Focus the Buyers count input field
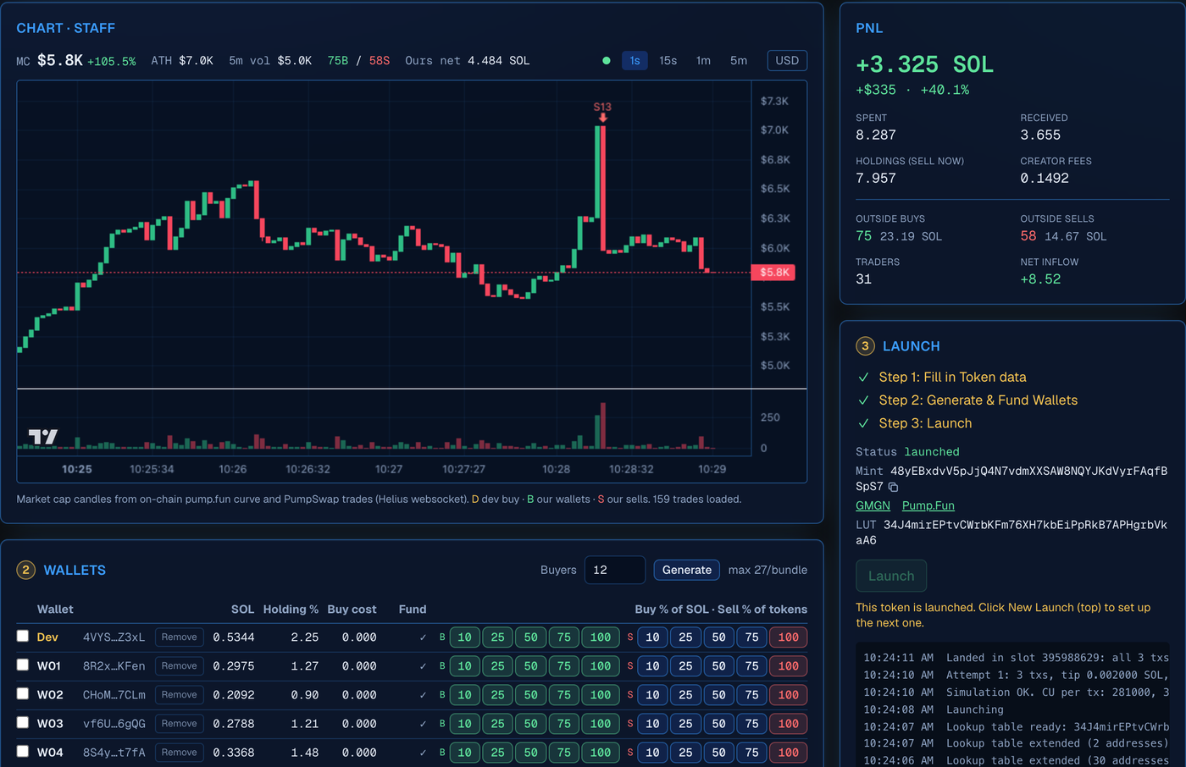This screenshot has height=767, width=1186. click(x=615, y=571)
